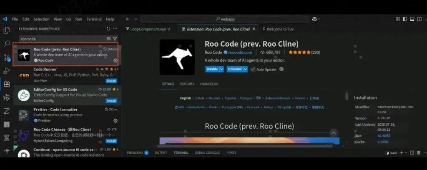The image size is (427, 170).
Task: Click the large Roo Code kangaroo logo
Action: [177, 57]
